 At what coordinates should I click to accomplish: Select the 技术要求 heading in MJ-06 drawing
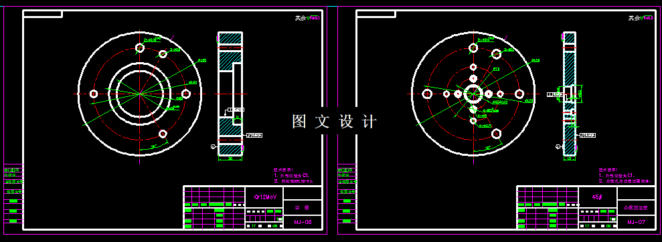283,170
